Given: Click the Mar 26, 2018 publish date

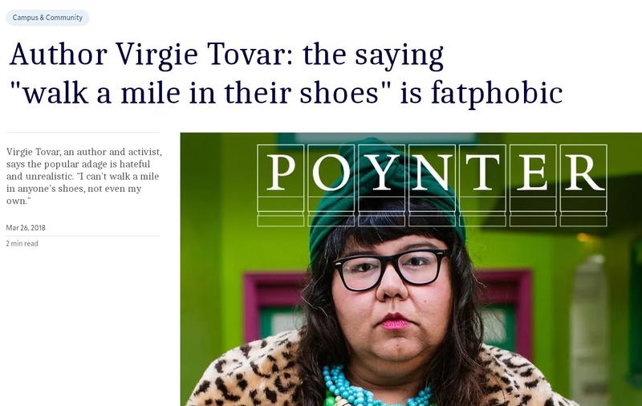Looking at the screenshot, I should 26,228.
